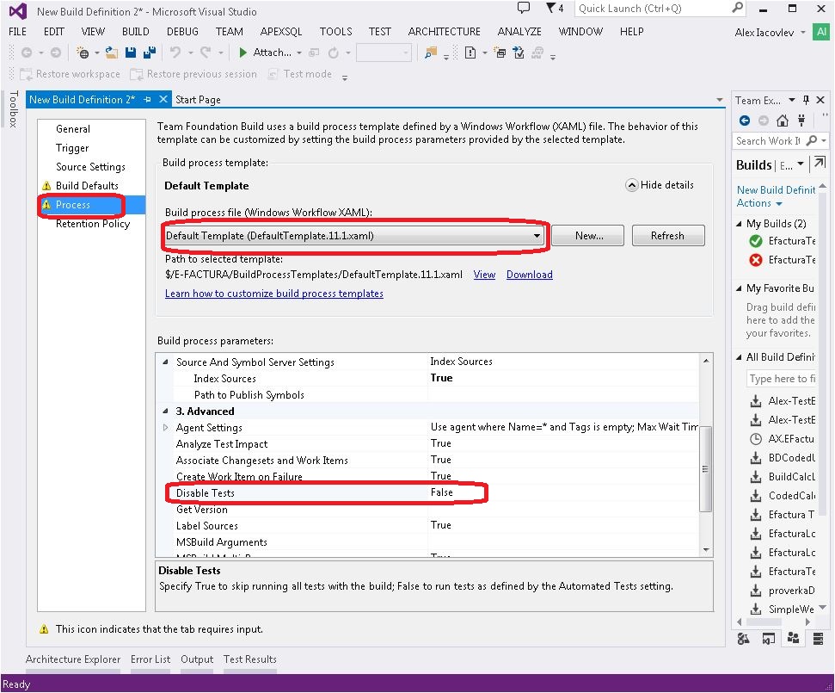Click the New Build Definition link in Team Explorer
Image resolution: width=835 pixels, height=693 pixels.
pyautogui.click(x=776, y=189)
